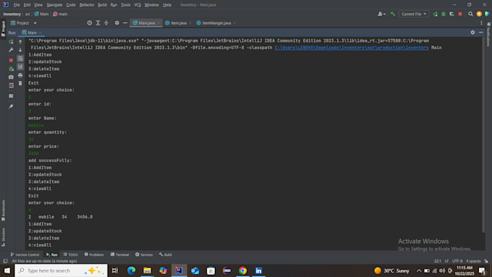Expand all in Project toolbar

(x=98, y=23)
